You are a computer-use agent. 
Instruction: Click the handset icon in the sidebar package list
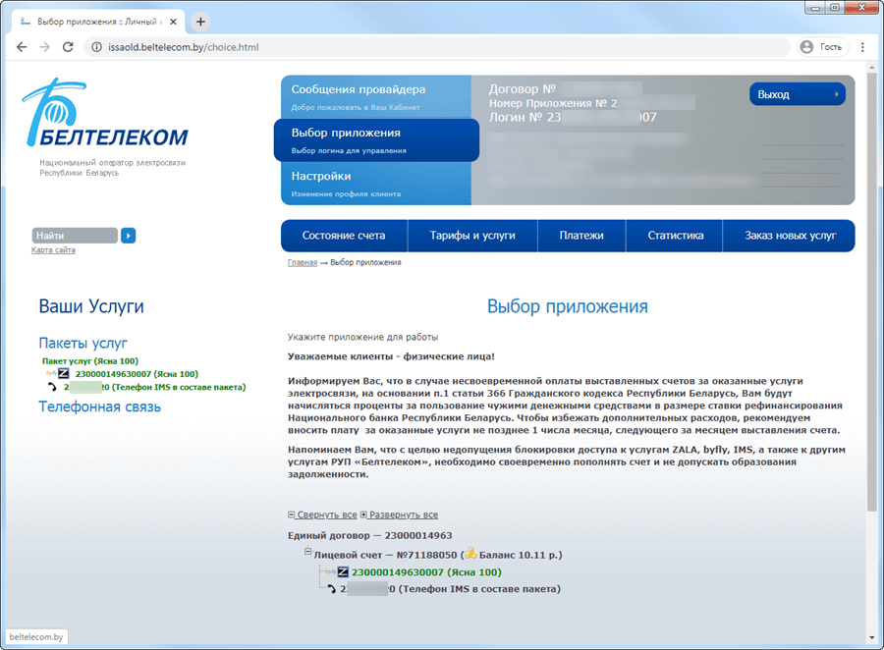[x=52, y=387]
